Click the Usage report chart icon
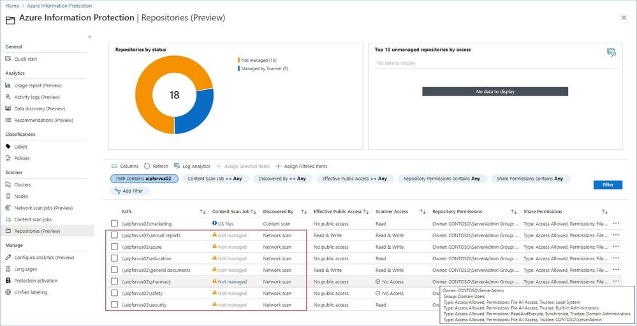The image size is (637, 326). tap(8, 85)
